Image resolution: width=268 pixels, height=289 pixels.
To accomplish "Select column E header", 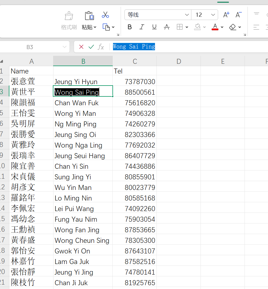I will (x=223, y=61).
